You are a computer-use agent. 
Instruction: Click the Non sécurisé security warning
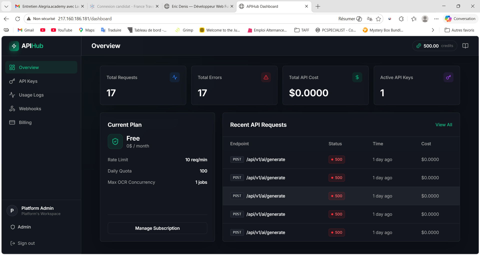click(x=41, y=19)
